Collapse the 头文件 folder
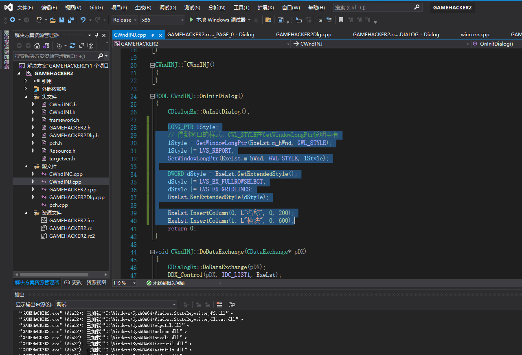The width and height of the screenshot is (522, 355). (26, 97)
